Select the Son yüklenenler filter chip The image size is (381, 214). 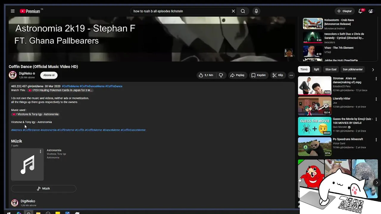click(x=353, y=69)
